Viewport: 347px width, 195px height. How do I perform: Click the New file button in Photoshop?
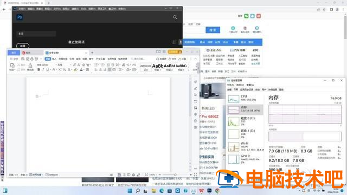click(x=23, y=45)
